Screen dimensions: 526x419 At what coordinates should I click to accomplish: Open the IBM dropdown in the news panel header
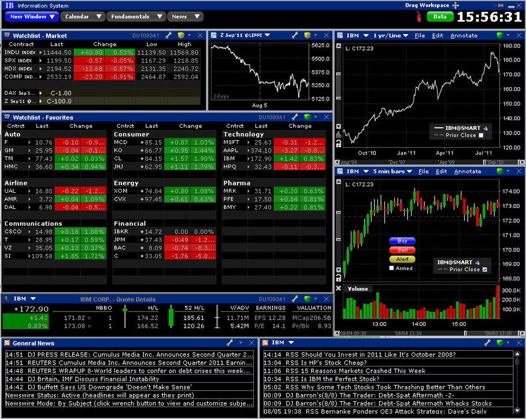point(291,342)
